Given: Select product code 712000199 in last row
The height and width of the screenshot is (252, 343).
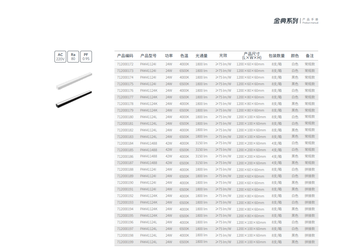Looking at the screenshot, I should pyautogui.click(x=125, y=242).
